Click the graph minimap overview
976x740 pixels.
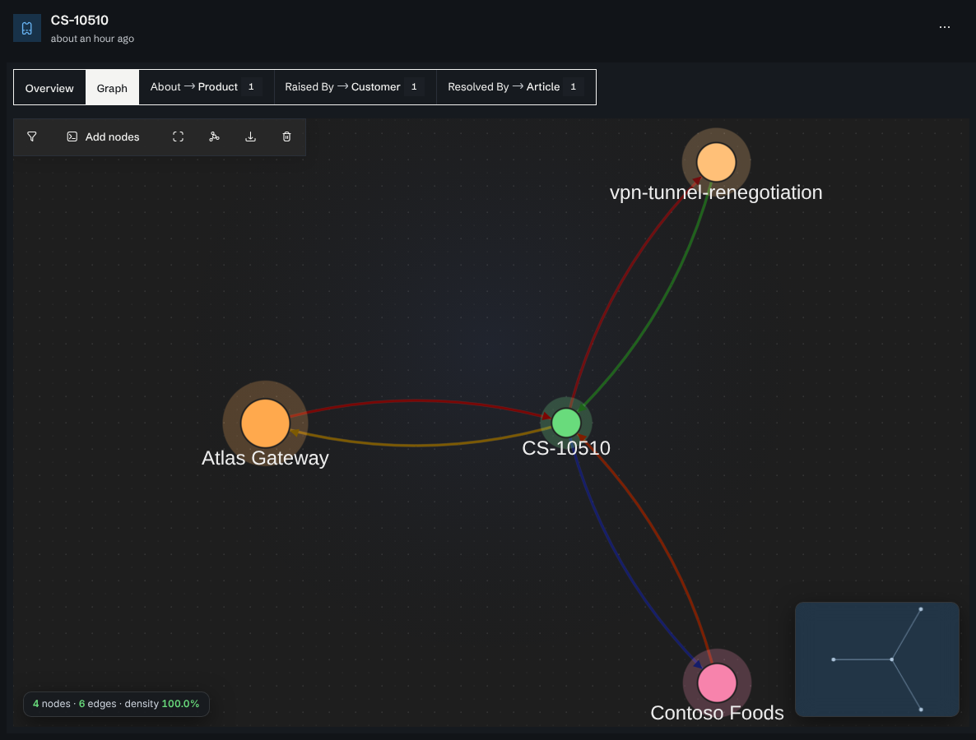point(877,659)
